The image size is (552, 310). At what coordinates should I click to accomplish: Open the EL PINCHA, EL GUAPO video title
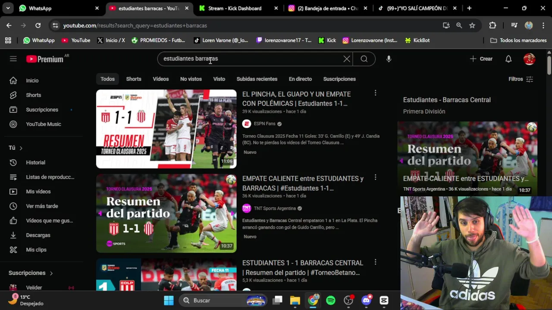pyautogui.click(x=296, y=99)
